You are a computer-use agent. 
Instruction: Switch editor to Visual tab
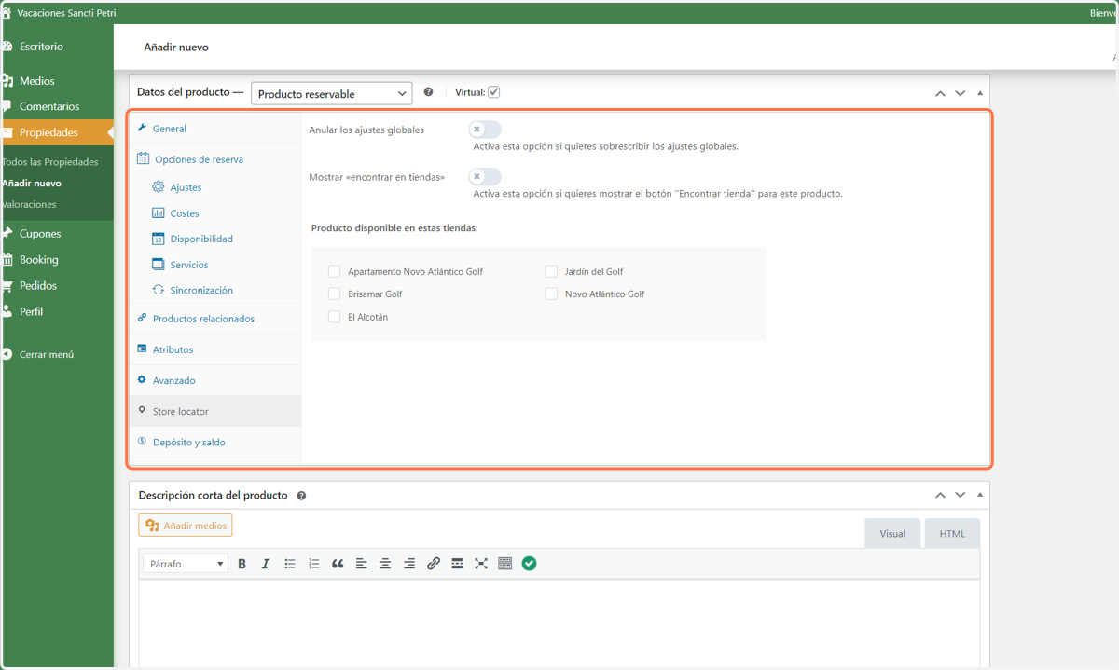click(x=892, y=534)
